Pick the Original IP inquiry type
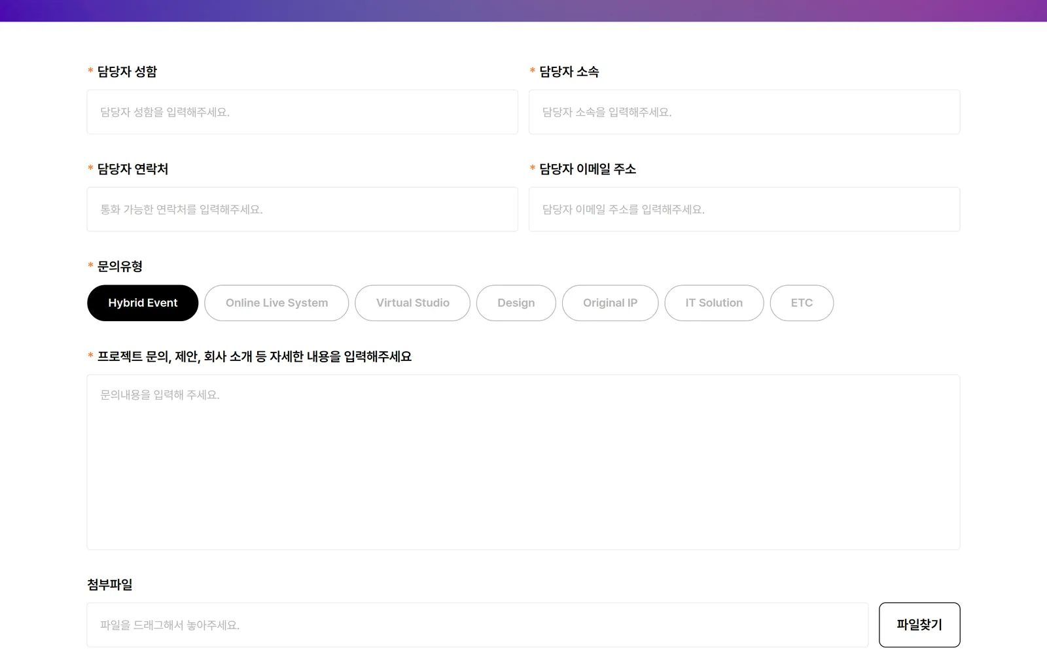 [x=611, y=303]
